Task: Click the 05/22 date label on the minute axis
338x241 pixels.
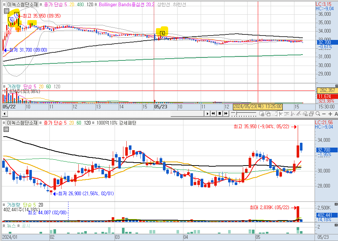Action: click(9, 107)
